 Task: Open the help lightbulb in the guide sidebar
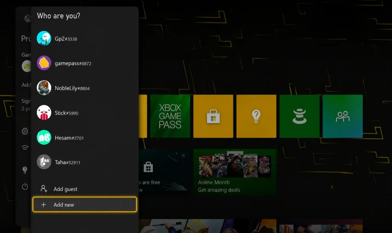[25, 170]
